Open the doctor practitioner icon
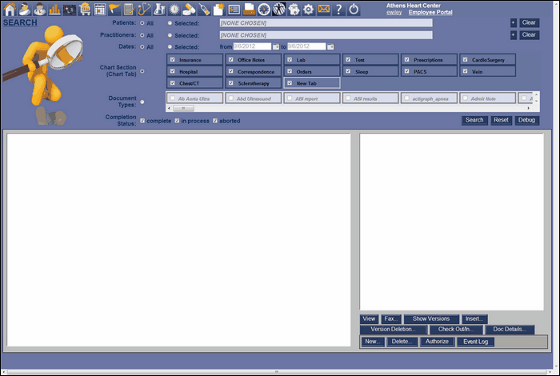The height and width of the screenshot is (376, 560). click(39, 10)
